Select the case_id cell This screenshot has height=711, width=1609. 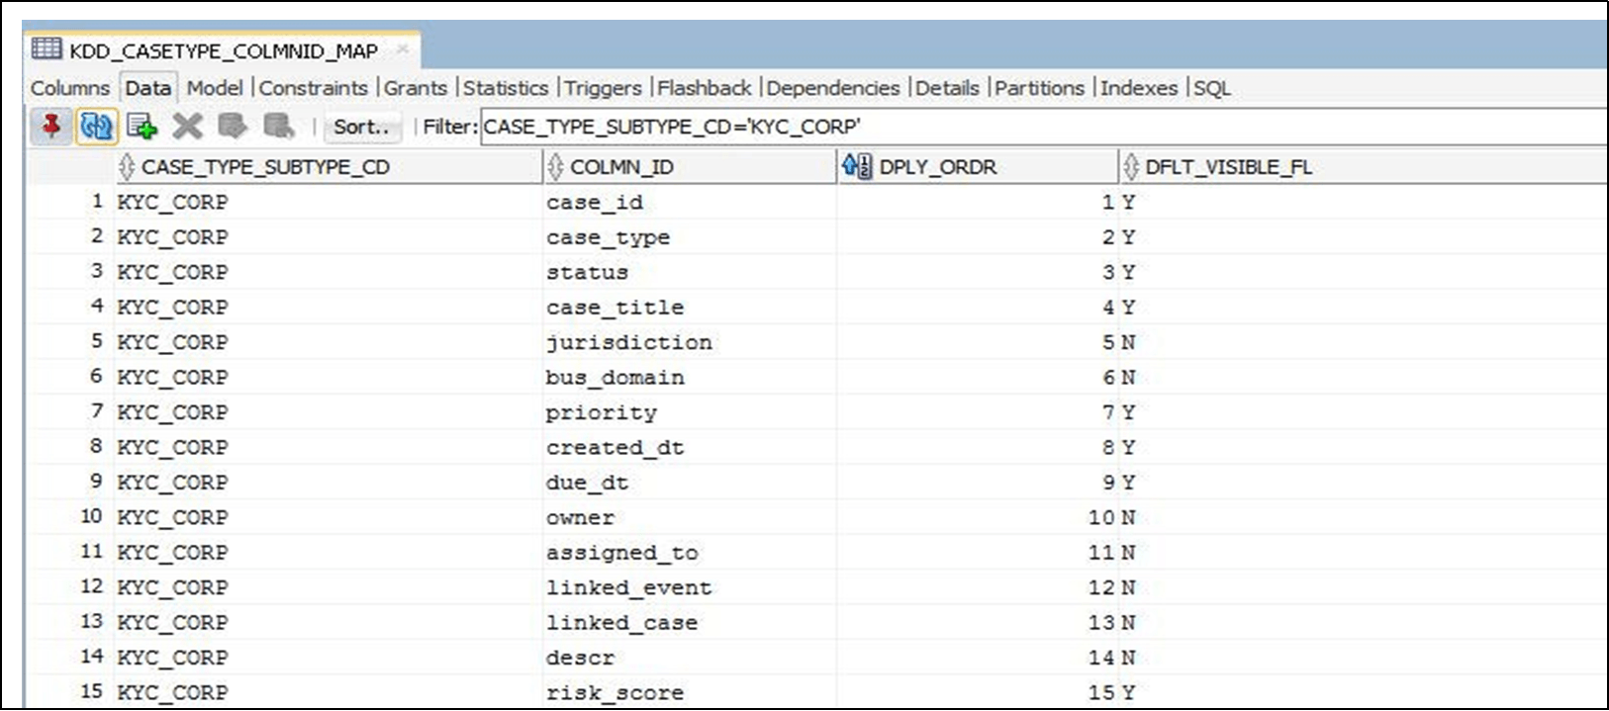690,202
